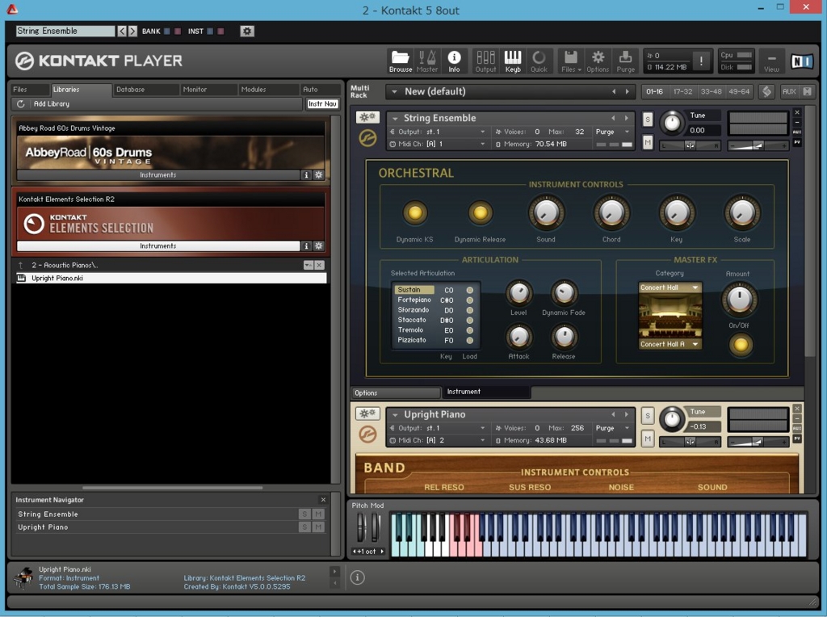Image resolution: width=827 pixels, height=617 pixels.
Task: Toggle Master FX On/Off button
Action: 741,345
